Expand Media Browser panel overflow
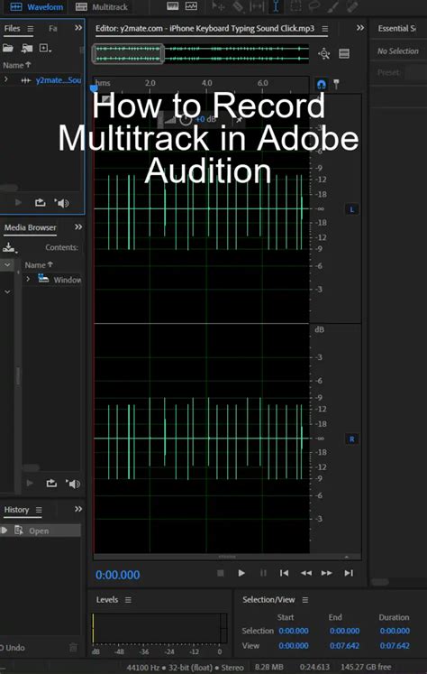This screenshot has height=674, width=427. coord(78,227)
